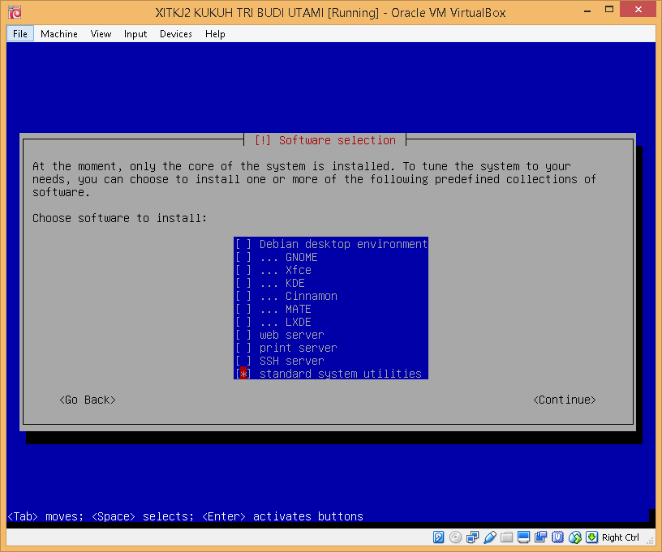This screenshot has height=552, width=662.
Task: Open the Devices menu
Action: [176, 34]
